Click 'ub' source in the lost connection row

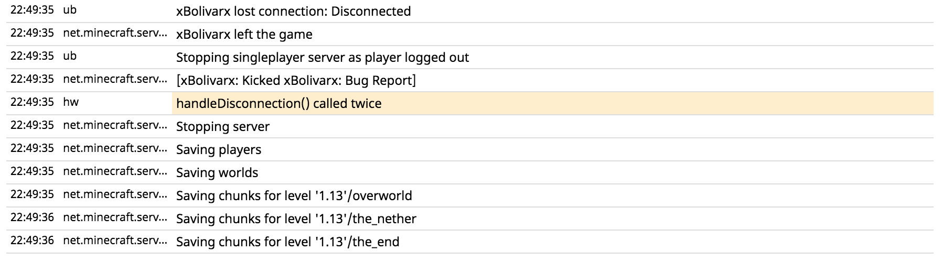coord(70,10)
